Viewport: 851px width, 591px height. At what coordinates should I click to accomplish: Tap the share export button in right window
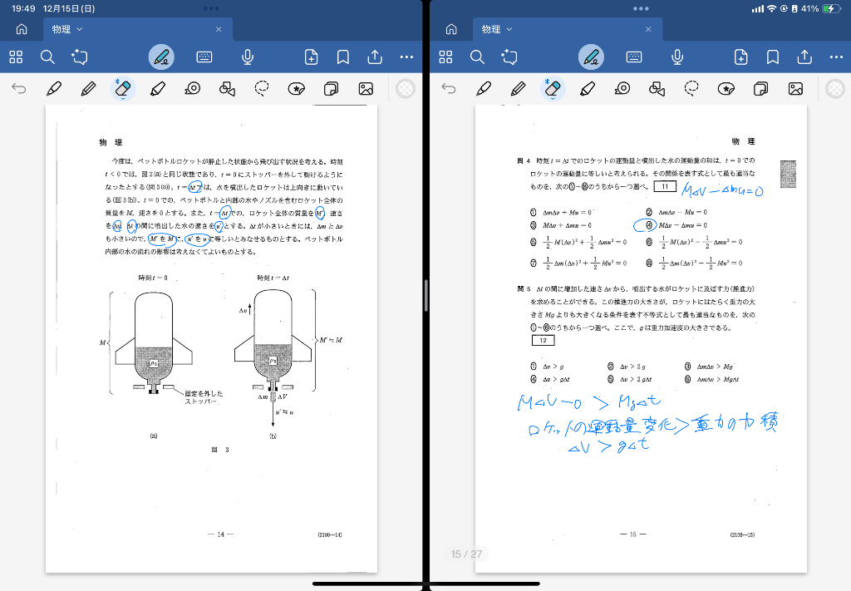coord(804,57)
